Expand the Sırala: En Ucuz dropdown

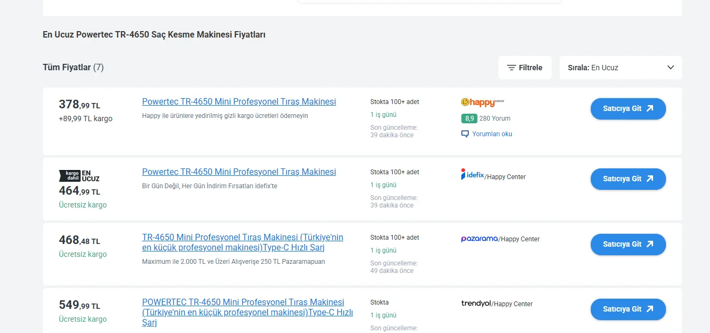[x=620, y=68]
